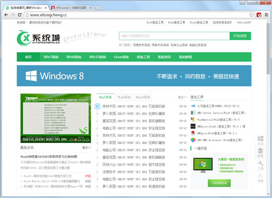The image size is (272, 198).
Task: Go back with the browser back arrow
Action: tap(6, 15)
